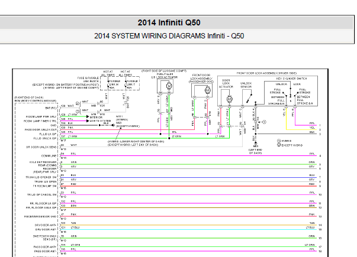Click the 'DRV DOOR ANT-' pin label
Viewport: 357px width, 257px height.
pyautogui.click(x=46, y=229)
